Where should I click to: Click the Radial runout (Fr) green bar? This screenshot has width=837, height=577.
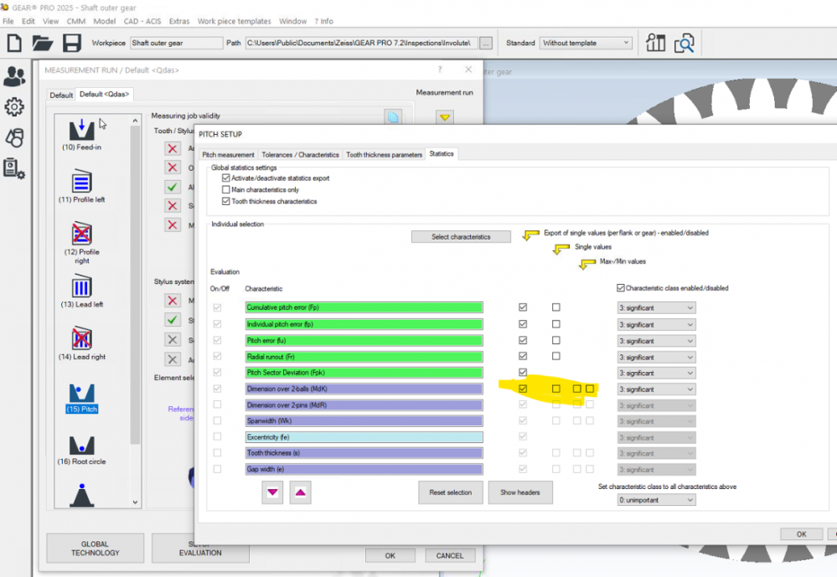point(364,357)
